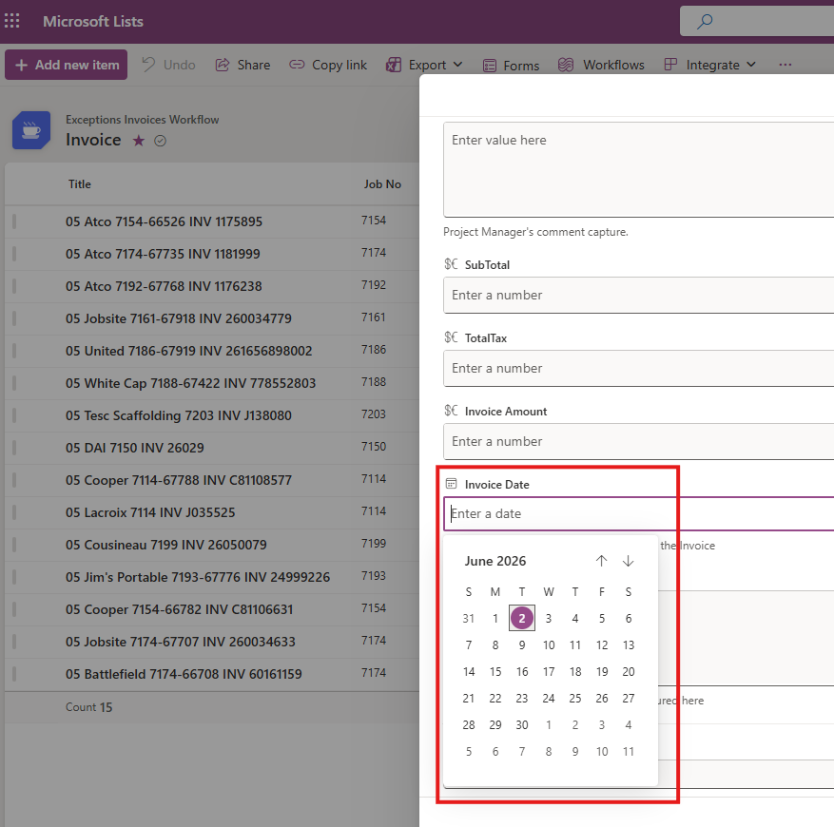Click the circled checkmark beside Invoice title
Image resolution: width=834 pixels, height=827 pixels.
click(x=160, y=141)
